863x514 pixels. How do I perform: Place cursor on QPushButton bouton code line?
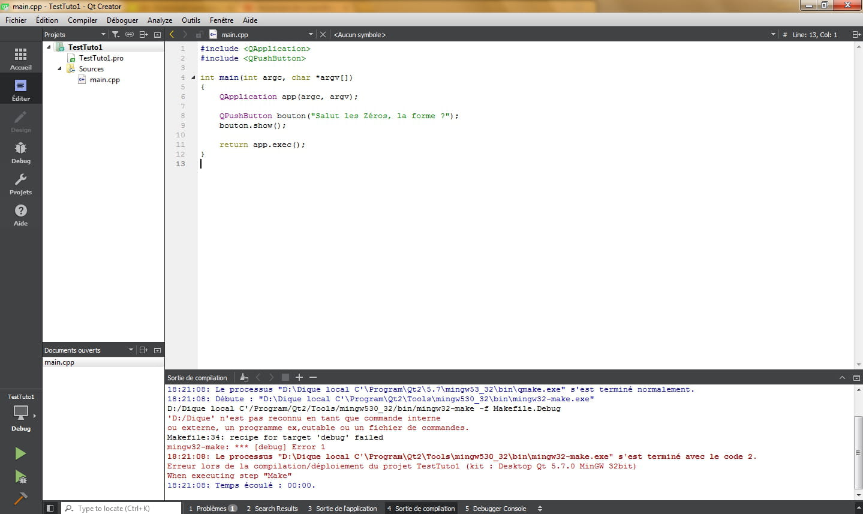339,116
